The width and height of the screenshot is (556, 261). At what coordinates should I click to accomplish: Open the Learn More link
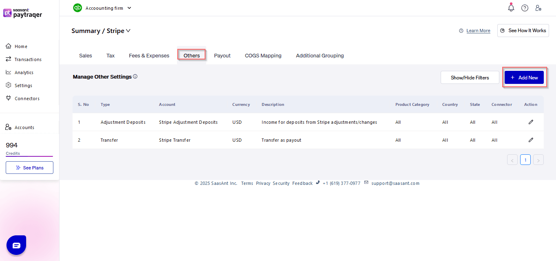pyautogui.click(x=479, y=31)
